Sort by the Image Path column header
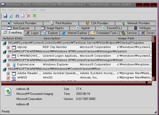The width and height of the screenshot is (159, 115). [134, 38]
